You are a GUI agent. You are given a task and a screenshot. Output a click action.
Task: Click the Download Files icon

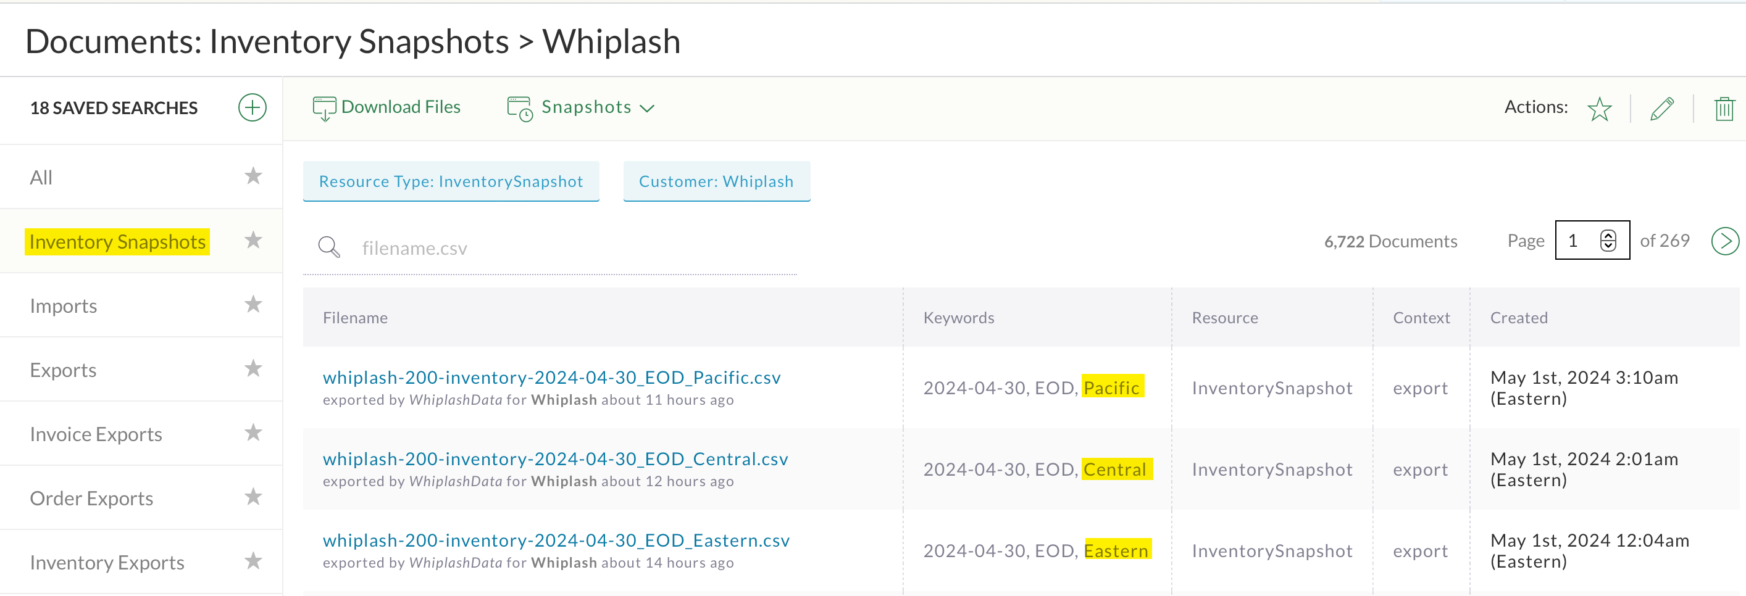point(324,109)
